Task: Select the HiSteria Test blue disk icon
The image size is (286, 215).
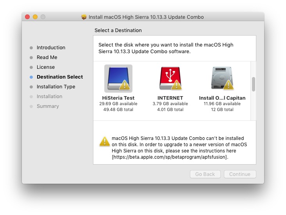Action: pos(118,79)
